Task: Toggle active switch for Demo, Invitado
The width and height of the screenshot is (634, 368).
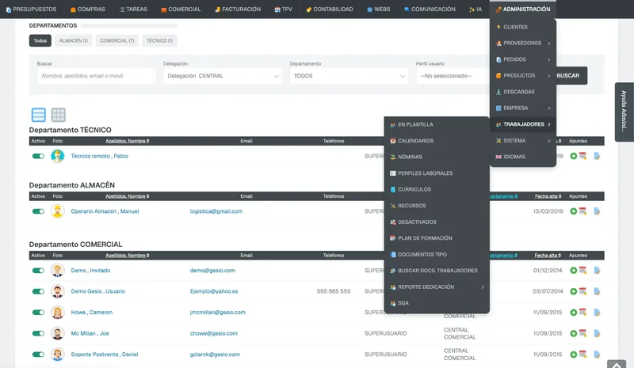Action: [38, 270]
